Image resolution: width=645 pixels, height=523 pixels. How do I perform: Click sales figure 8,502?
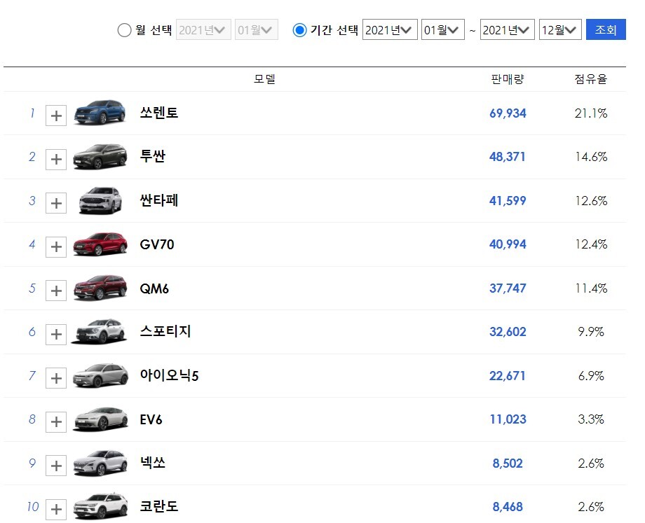(x=508, y=463)
